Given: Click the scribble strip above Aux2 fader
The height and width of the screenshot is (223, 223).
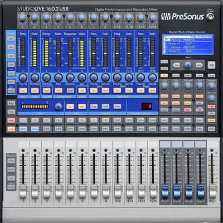Looking at the screenshot, I should click(177, 144).
